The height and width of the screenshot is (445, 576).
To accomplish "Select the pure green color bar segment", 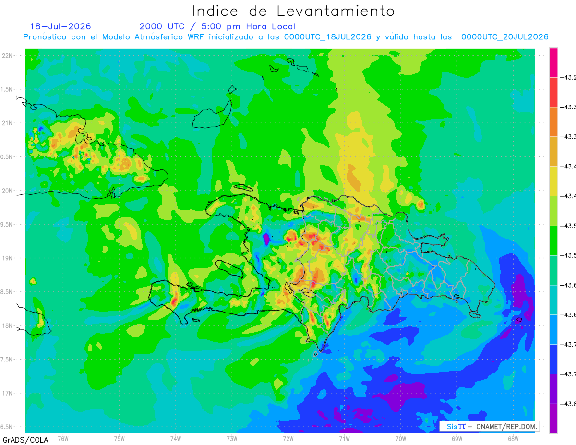I will tap(553, 241).
